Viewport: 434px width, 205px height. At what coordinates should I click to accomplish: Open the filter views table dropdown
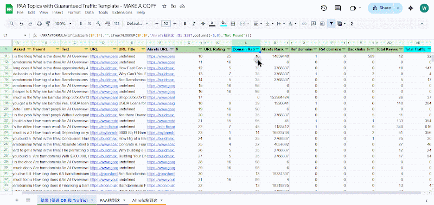tap(341, 24)
